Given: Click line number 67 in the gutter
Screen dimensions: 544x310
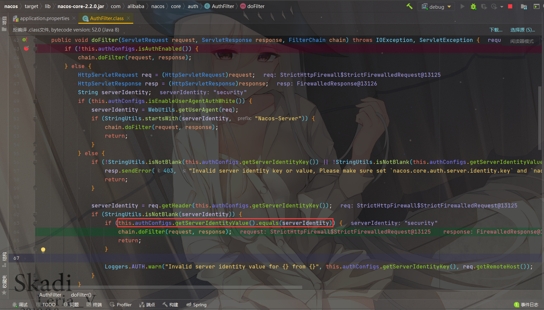Looking at the screenshot, I should tap(16, 258).
